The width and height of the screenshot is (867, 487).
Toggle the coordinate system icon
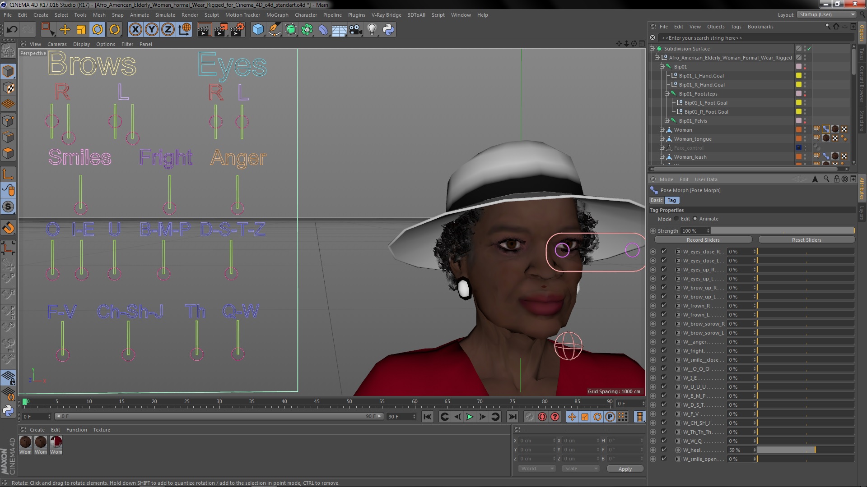(185, 30)
